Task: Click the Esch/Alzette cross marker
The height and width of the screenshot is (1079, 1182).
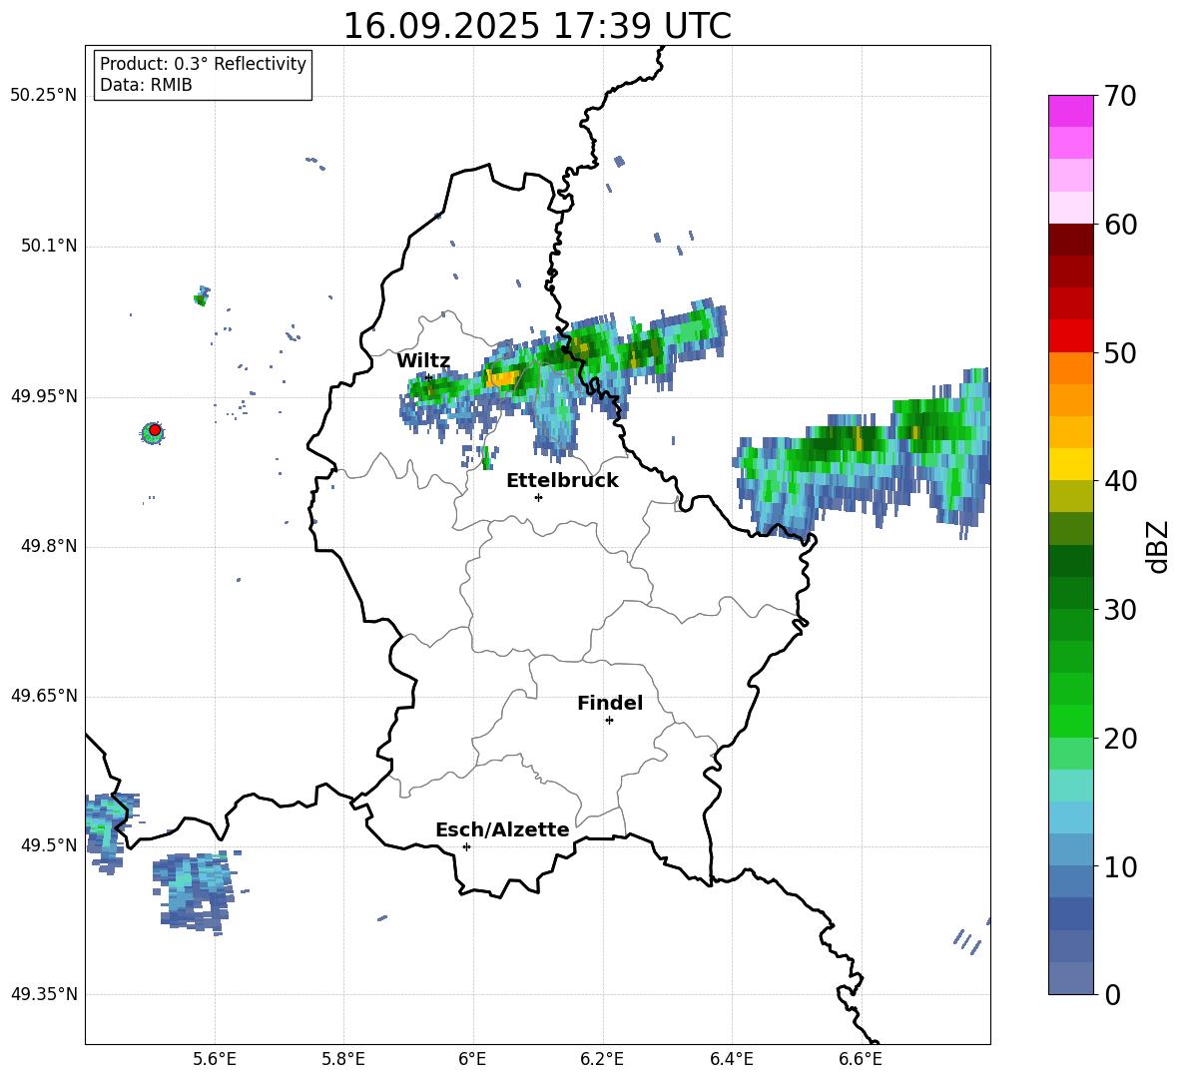Action: 466,846
